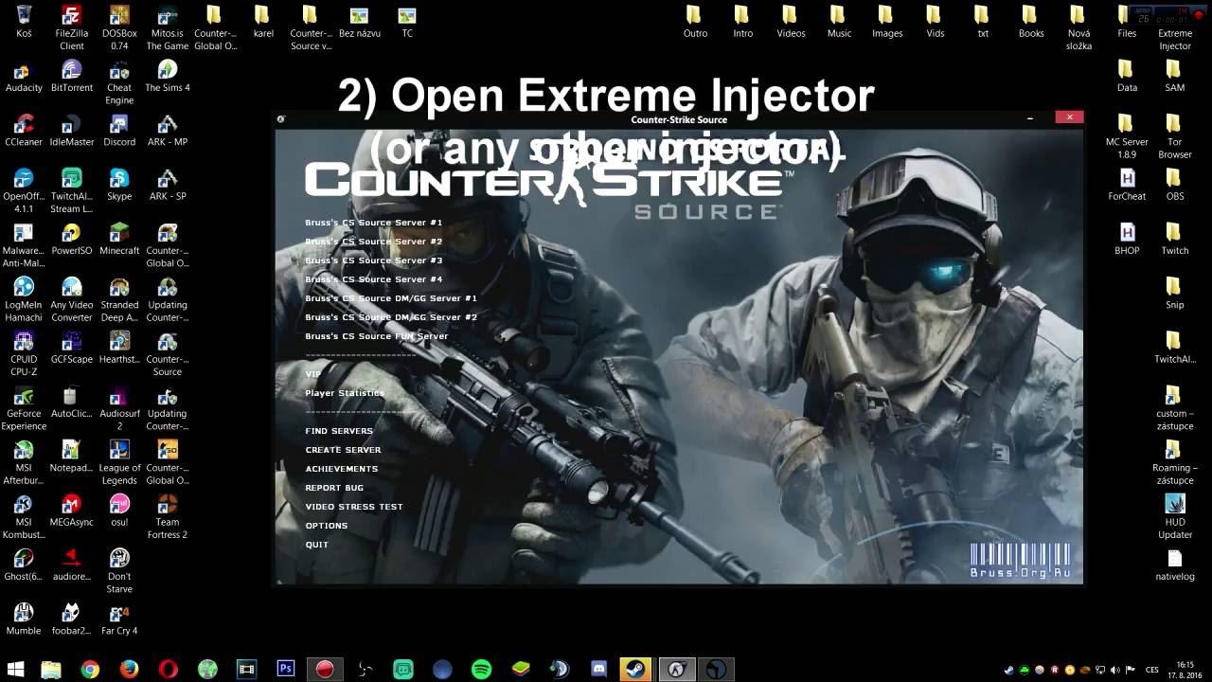Launch ARK - SP shortcut
The image size is (1212, 682).
[168, 184]
